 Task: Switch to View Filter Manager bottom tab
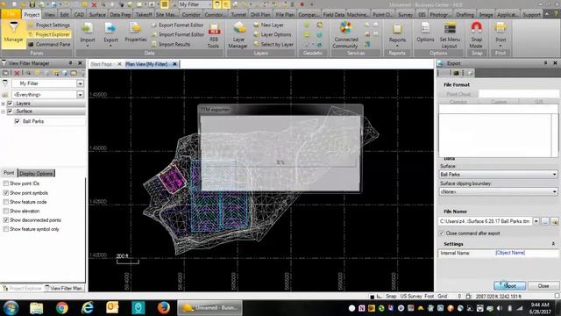64,288
